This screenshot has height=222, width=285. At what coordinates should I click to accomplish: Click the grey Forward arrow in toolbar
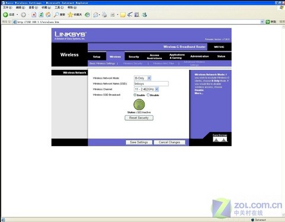pyautogui.click(x=23, y=15)
